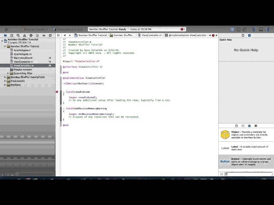Toggle library icon/list view button
Image resolution: width=274 pixels, height=205 pixels.
221,174
